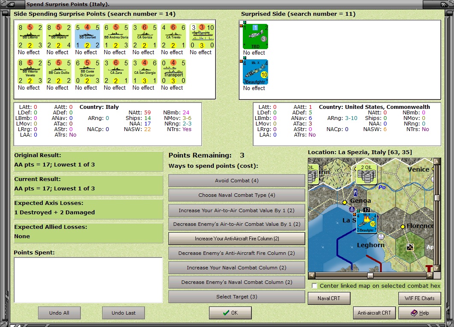Select the CA San Giorgio counter
This screenshot has width=454, height=327.
coord(145,71)
